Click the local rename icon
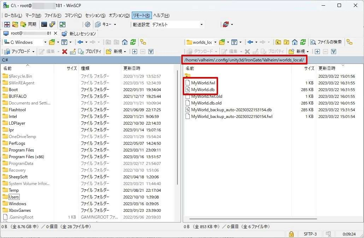Image resolution: width=364 pixels, height=238 pixels. 73,52
